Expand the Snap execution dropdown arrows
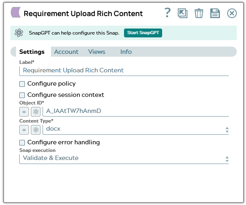The height and width of the screenshot is (205, 246). tap(227, 159)
